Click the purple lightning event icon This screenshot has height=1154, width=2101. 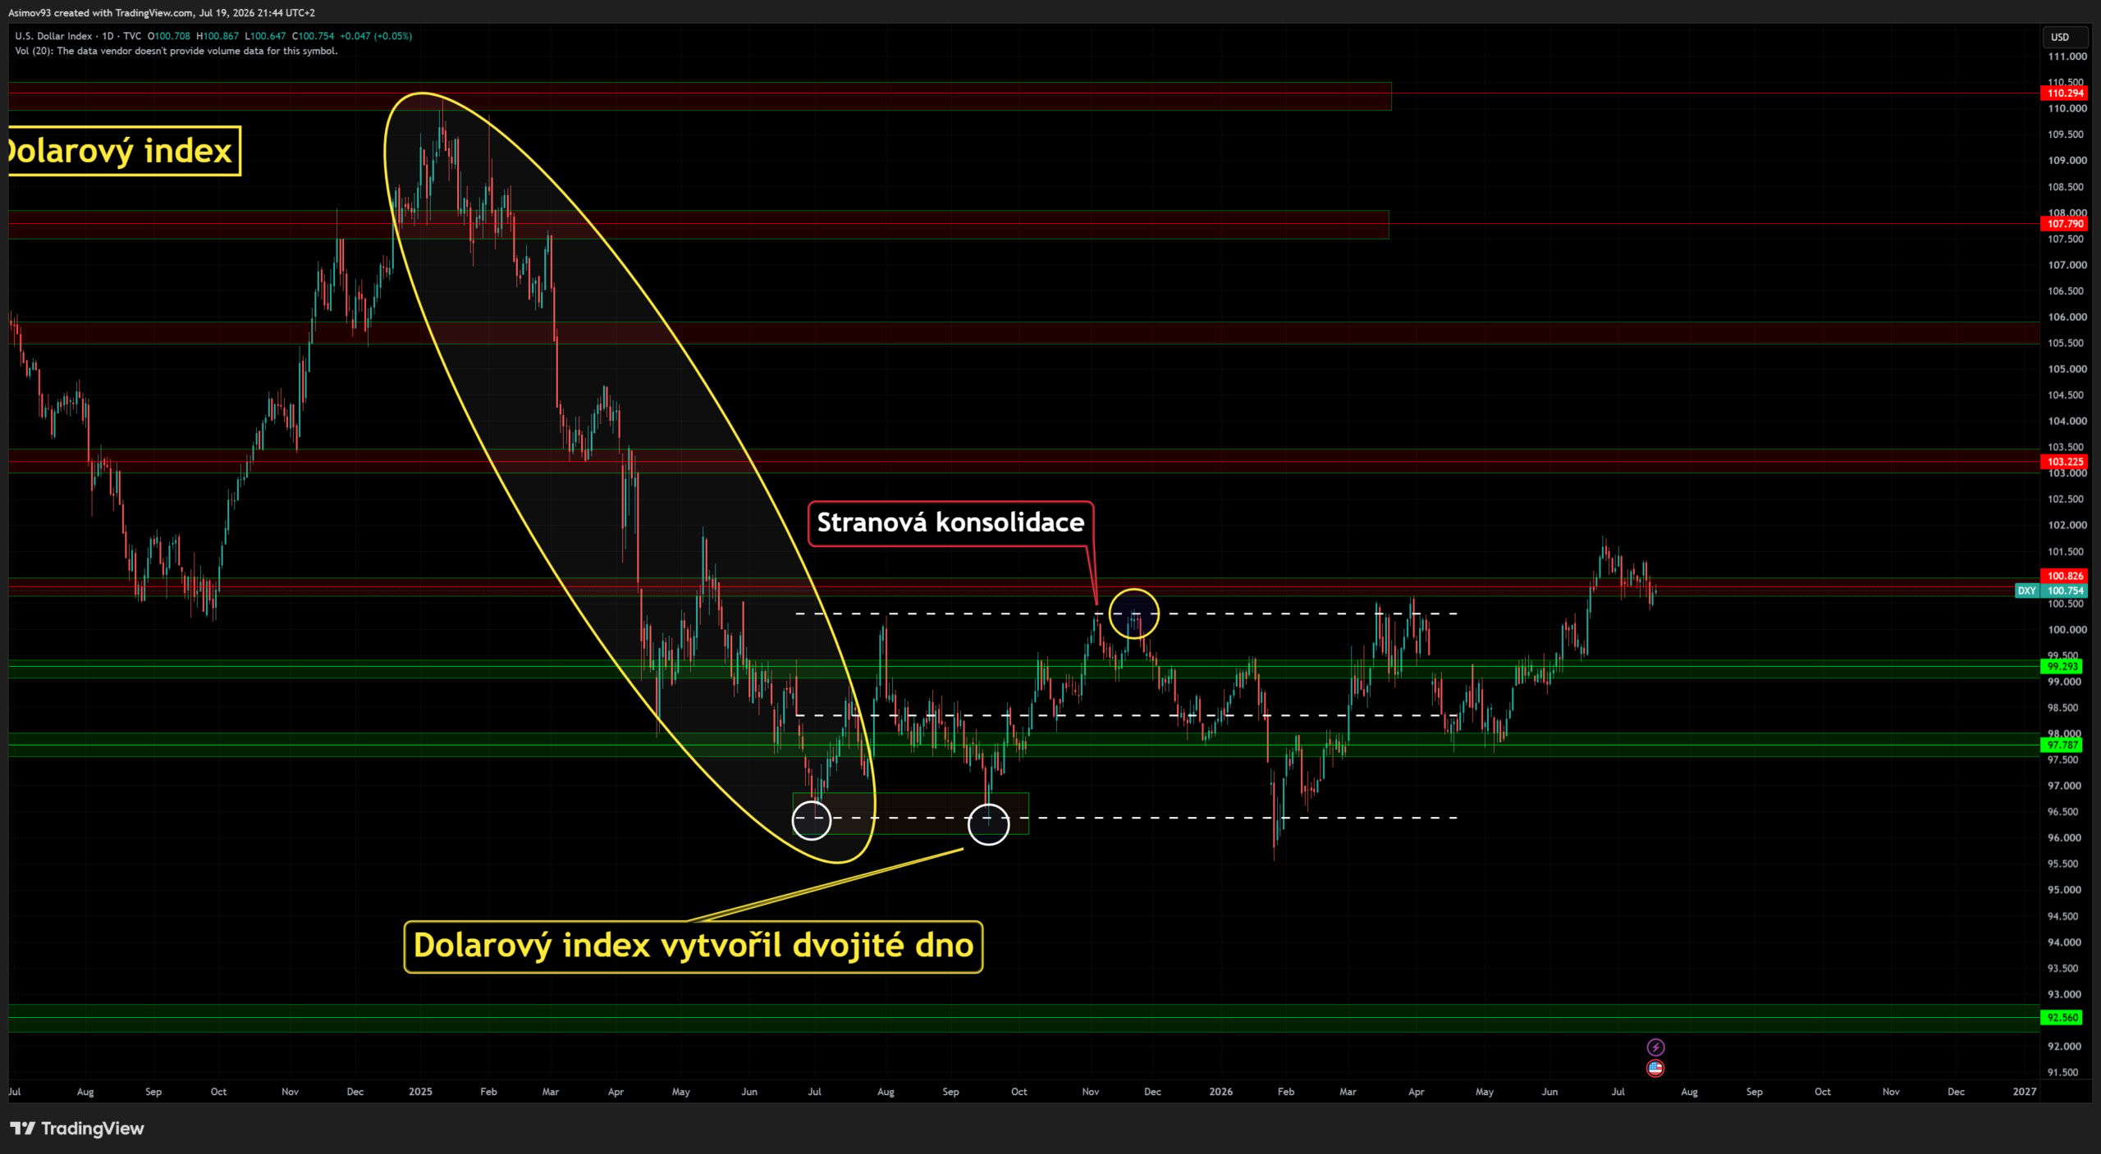(x=1655, y=1047)
